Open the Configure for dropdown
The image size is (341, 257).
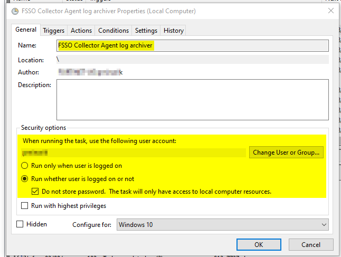[x=222, y=225]
